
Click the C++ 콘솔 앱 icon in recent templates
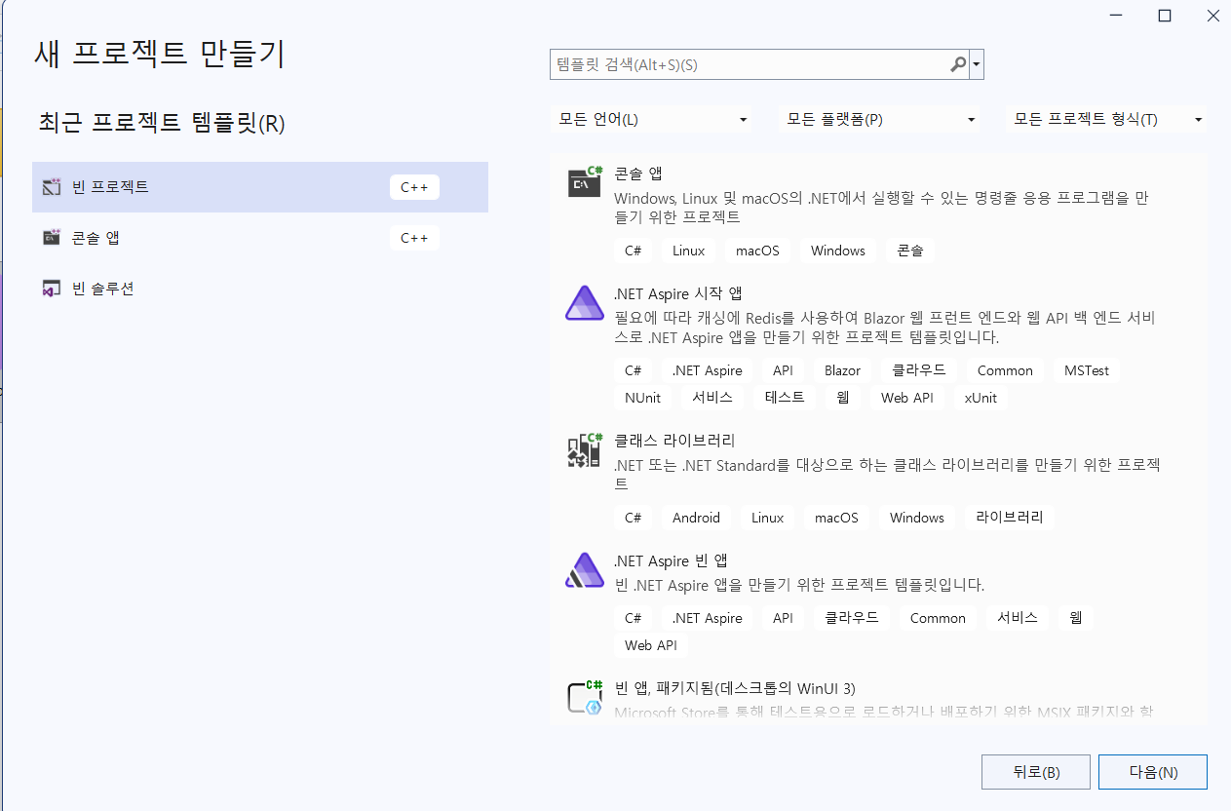click(52, 238)
